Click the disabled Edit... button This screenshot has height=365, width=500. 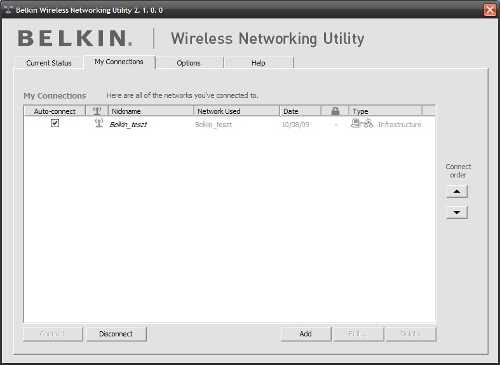pyautogui.click(x=358, y=334)
